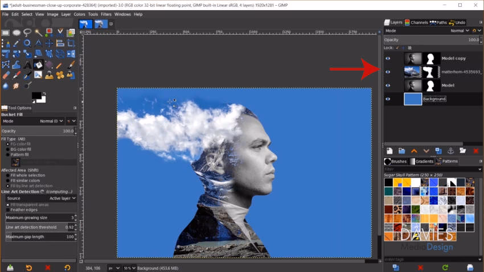
Task: Select the Paths tool
Action: coord(6,43)
